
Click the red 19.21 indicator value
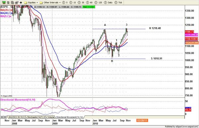coord(188,110)
